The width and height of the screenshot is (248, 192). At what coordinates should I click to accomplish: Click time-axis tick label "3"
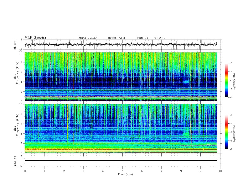(x=83, y=171)
